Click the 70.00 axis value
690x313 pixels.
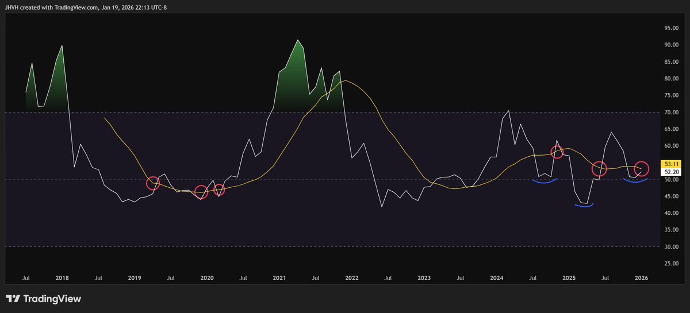point(672,112)
